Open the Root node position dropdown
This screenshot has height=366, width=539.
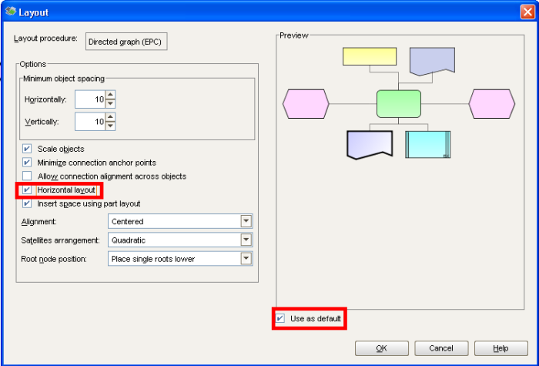click(x=246, y=259)
